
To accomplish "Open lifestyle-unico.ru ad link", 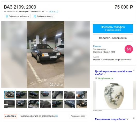I will point(105,78).
